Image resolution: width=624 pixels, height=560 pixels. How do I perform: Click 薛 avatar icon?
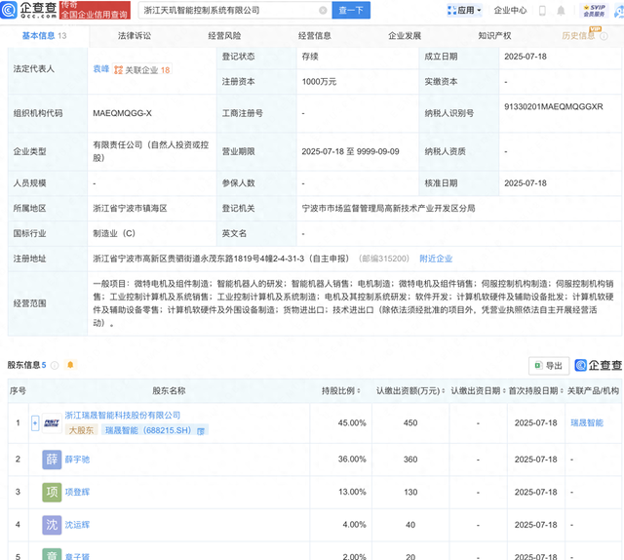(52, 460)
